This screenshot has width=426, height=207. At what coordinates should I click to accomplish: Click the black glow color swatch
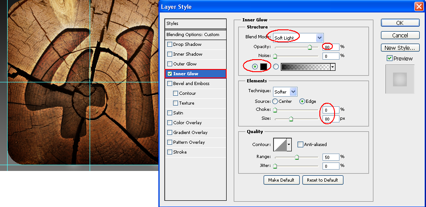(264, 67)
